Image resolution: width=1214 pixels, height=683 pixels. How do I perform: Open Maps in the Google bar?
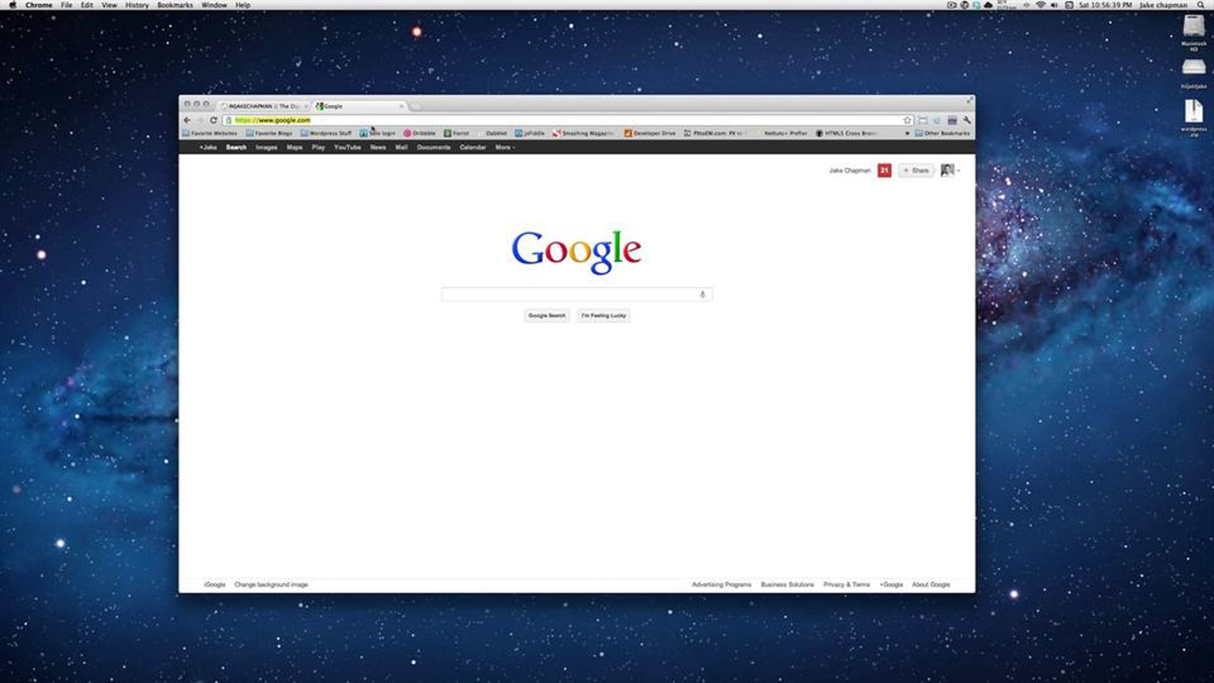coord(294,147)
